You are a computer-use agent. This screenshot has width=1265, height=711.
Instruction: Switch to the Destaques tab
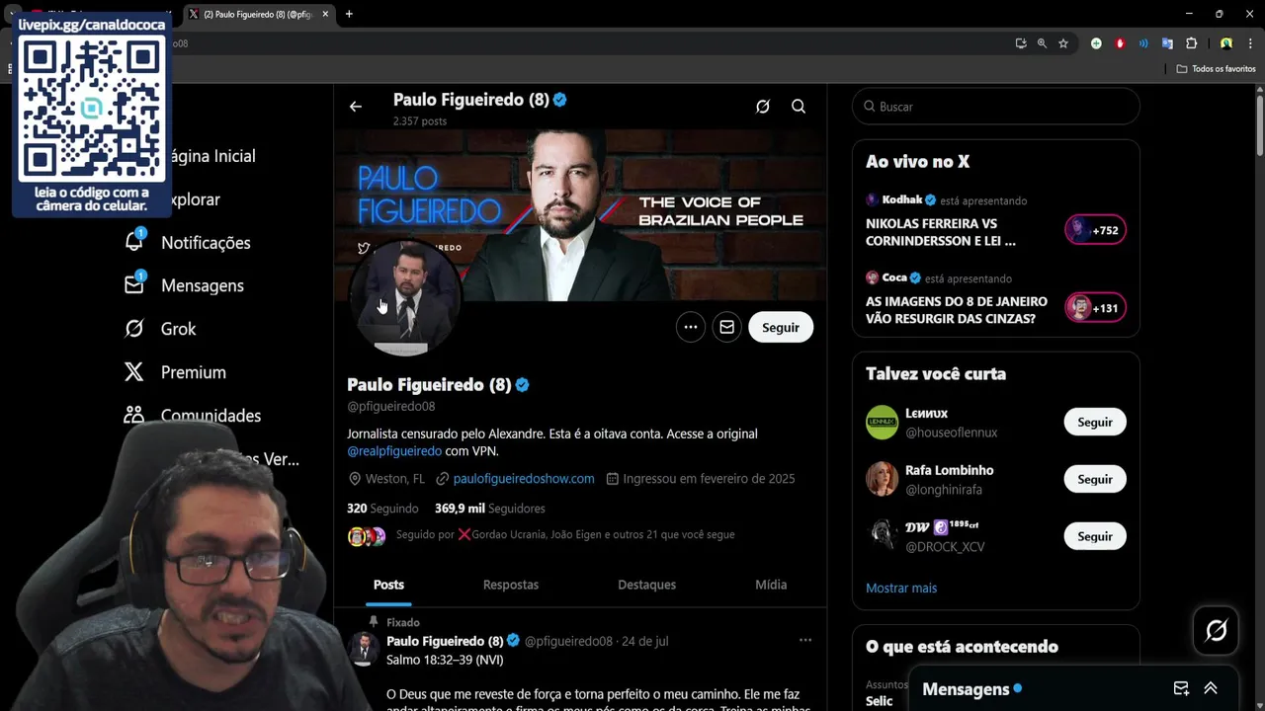tap(646, 585)
